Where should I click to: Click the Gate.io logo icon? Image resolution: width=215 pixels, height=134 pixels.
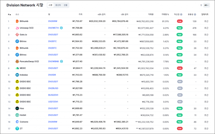(17, 35)
